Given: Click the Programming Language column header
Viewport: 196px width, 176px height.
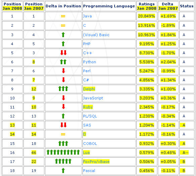Looking at the screenshot, I should pos(109,6).
